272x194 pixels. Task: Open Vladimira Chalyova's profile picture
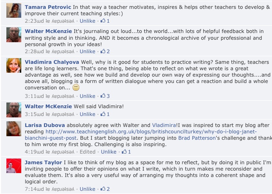coord(14,66)
